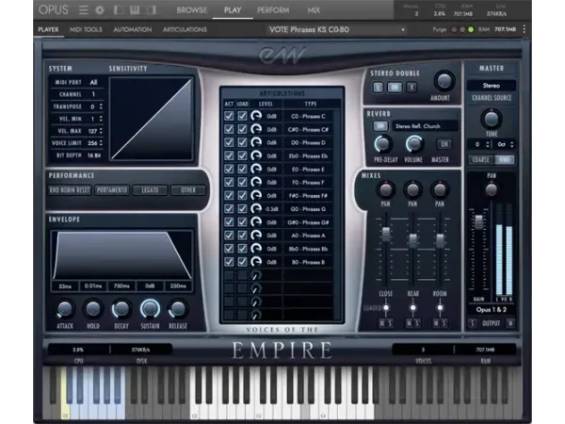Toggle the right sidebar panel icon

pos(152,9)
